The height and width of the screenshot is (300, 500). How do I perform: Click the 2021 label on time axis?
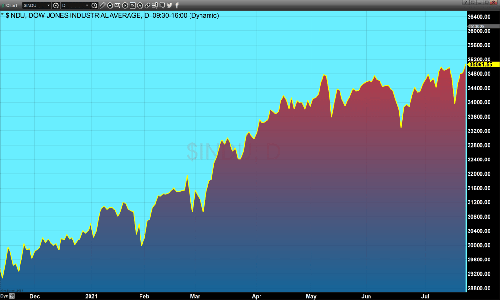click(x=91, y=297)
